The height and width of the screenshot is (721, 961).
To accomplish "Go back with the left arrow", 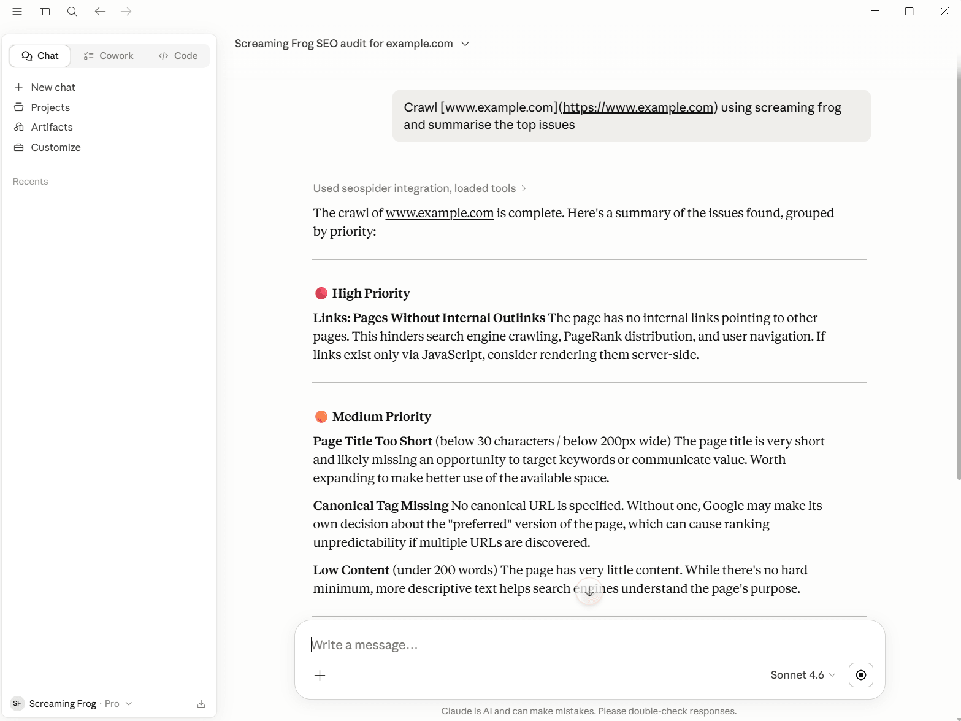I will tap(100, 12).
